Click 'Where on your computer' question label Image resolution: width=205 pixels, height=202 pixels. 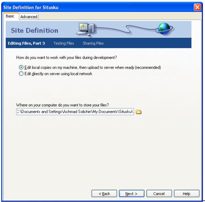[x=62, y=105]
